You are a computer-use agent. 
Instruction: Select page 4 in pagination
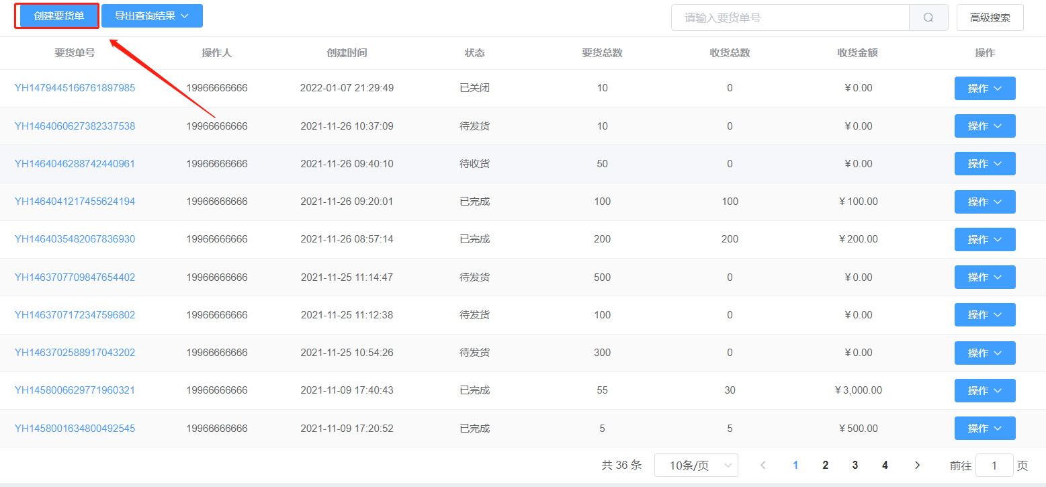(885, 465)
